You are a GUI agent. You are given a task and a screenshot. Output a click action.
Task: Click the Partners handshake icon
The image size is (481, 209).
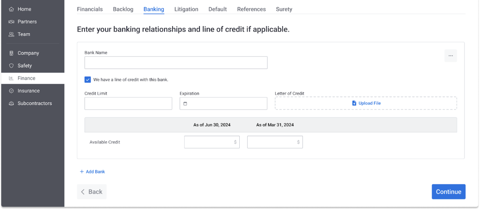[11, 22]
